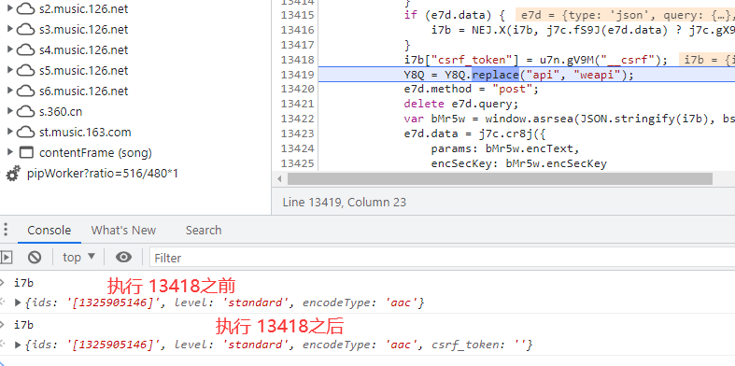Show the console sidebar
The width and height of the screenshot is (735, 366).
pos(7,258)
